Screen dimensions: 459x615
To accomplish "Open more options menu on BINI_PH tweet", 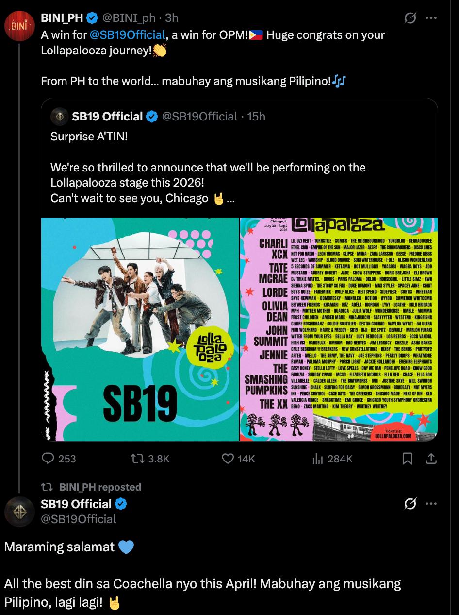I will coord(431,18).
